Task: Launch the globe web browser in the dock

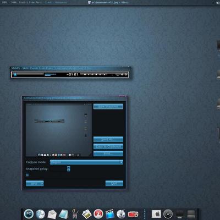Action: pyautogui.click(x=40, y=214)
